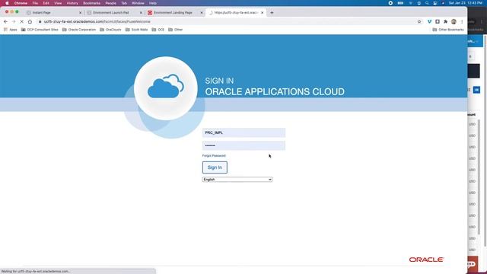Click the battery status icon
The height and width of the screenshot is (274, 487).
400,3
